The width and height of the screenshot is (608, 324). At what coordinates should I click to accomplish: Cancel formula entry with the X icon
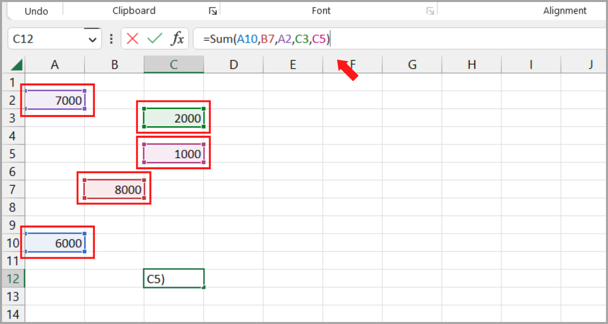pos(133,39)
